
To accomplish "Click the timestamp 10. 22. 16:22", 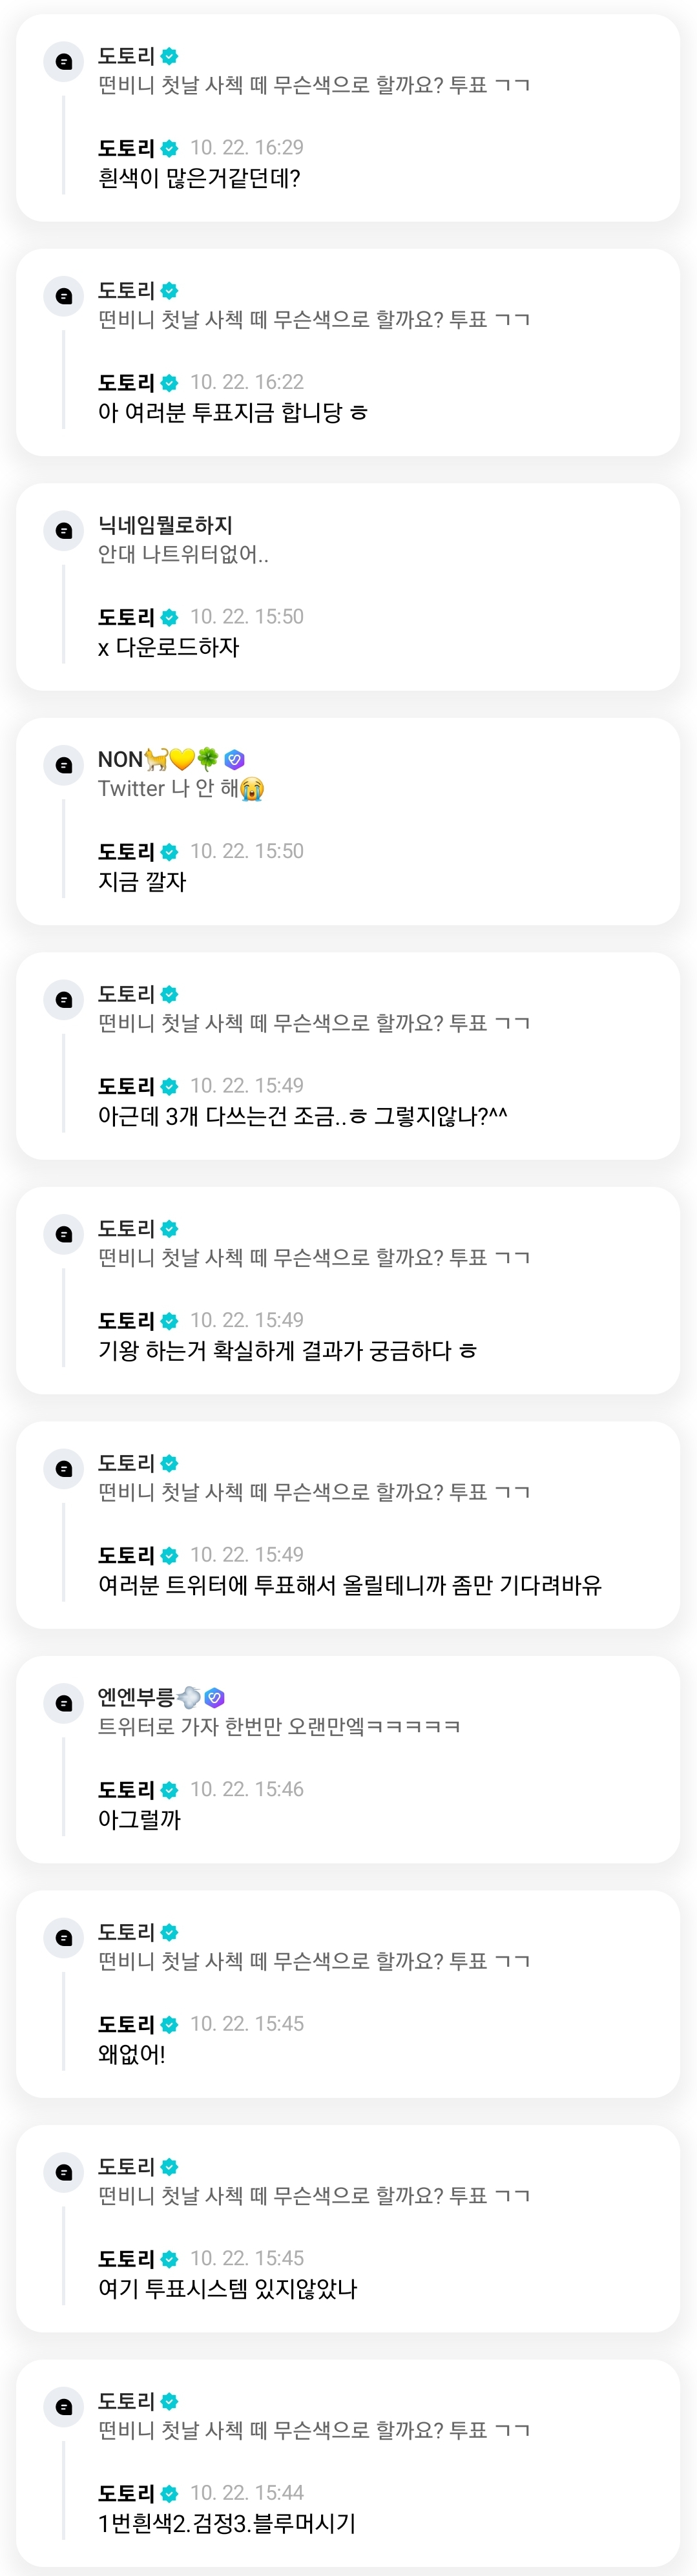I will pyautogui.click(x=247, y=382).
